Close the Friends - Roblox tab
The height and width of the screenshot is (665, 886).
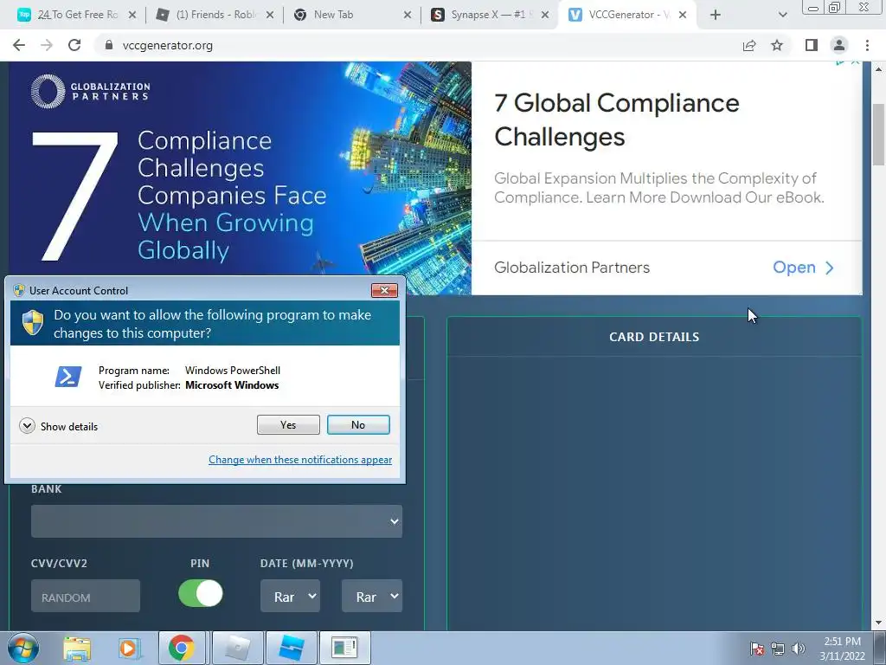(x=270, y=16)
